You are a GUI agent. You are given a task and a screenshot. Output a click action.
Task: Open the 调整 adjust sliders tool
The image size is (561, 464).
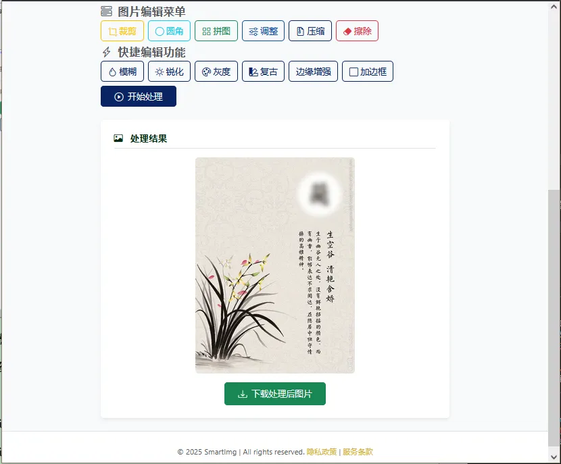coord(264,31)
